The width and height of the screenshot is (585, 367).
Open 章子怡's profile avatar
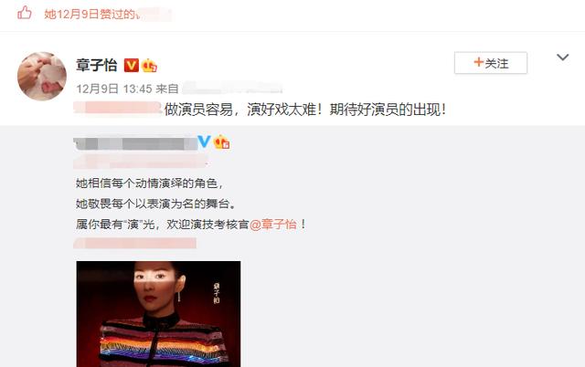tap(42, 76)
